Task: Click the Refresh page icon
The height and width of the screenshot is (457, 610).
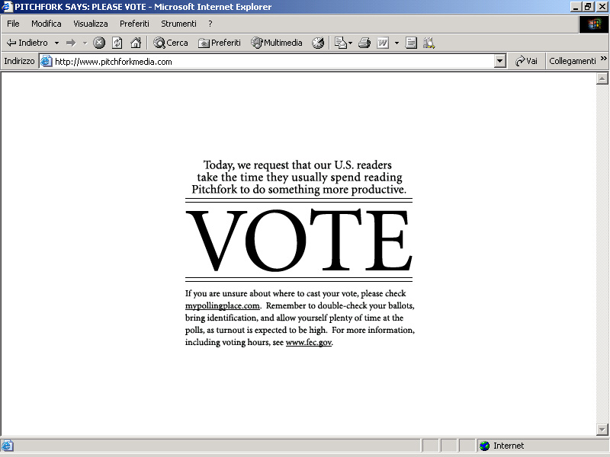Action: tap(117, 43)
